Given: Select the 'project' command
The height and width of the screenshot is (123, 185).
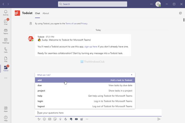Looking at the screenshot, I should pyautogui.click(x=85, y=91).
